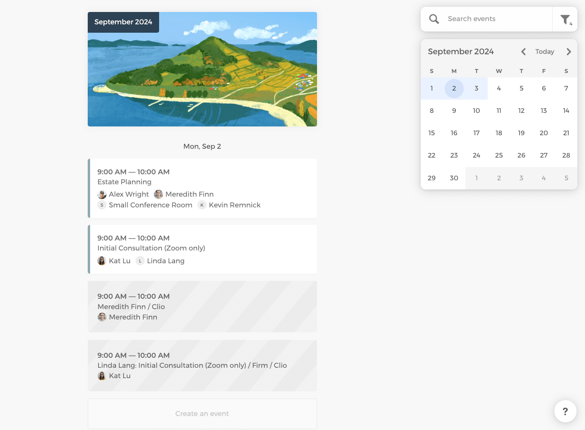This screenshot has width=585, height=430.
Task: Select September 20 in the calendar
Action: pyautogui.click(x=544, y=133)
